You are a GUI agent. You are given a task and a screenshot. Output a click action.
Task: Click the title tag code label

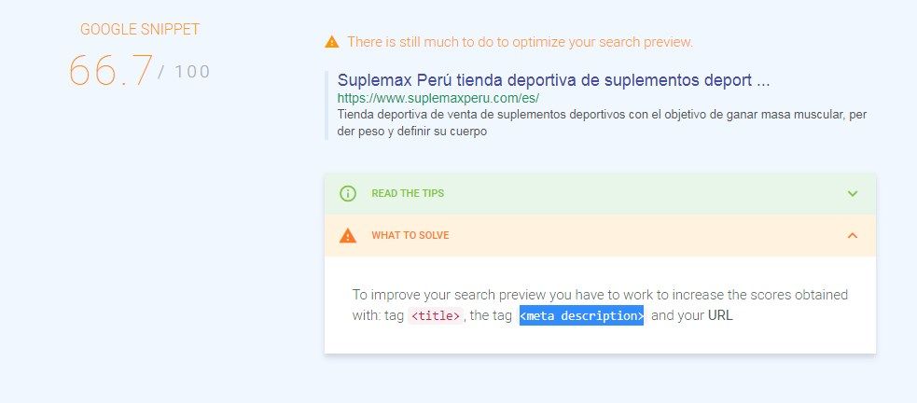436,316
